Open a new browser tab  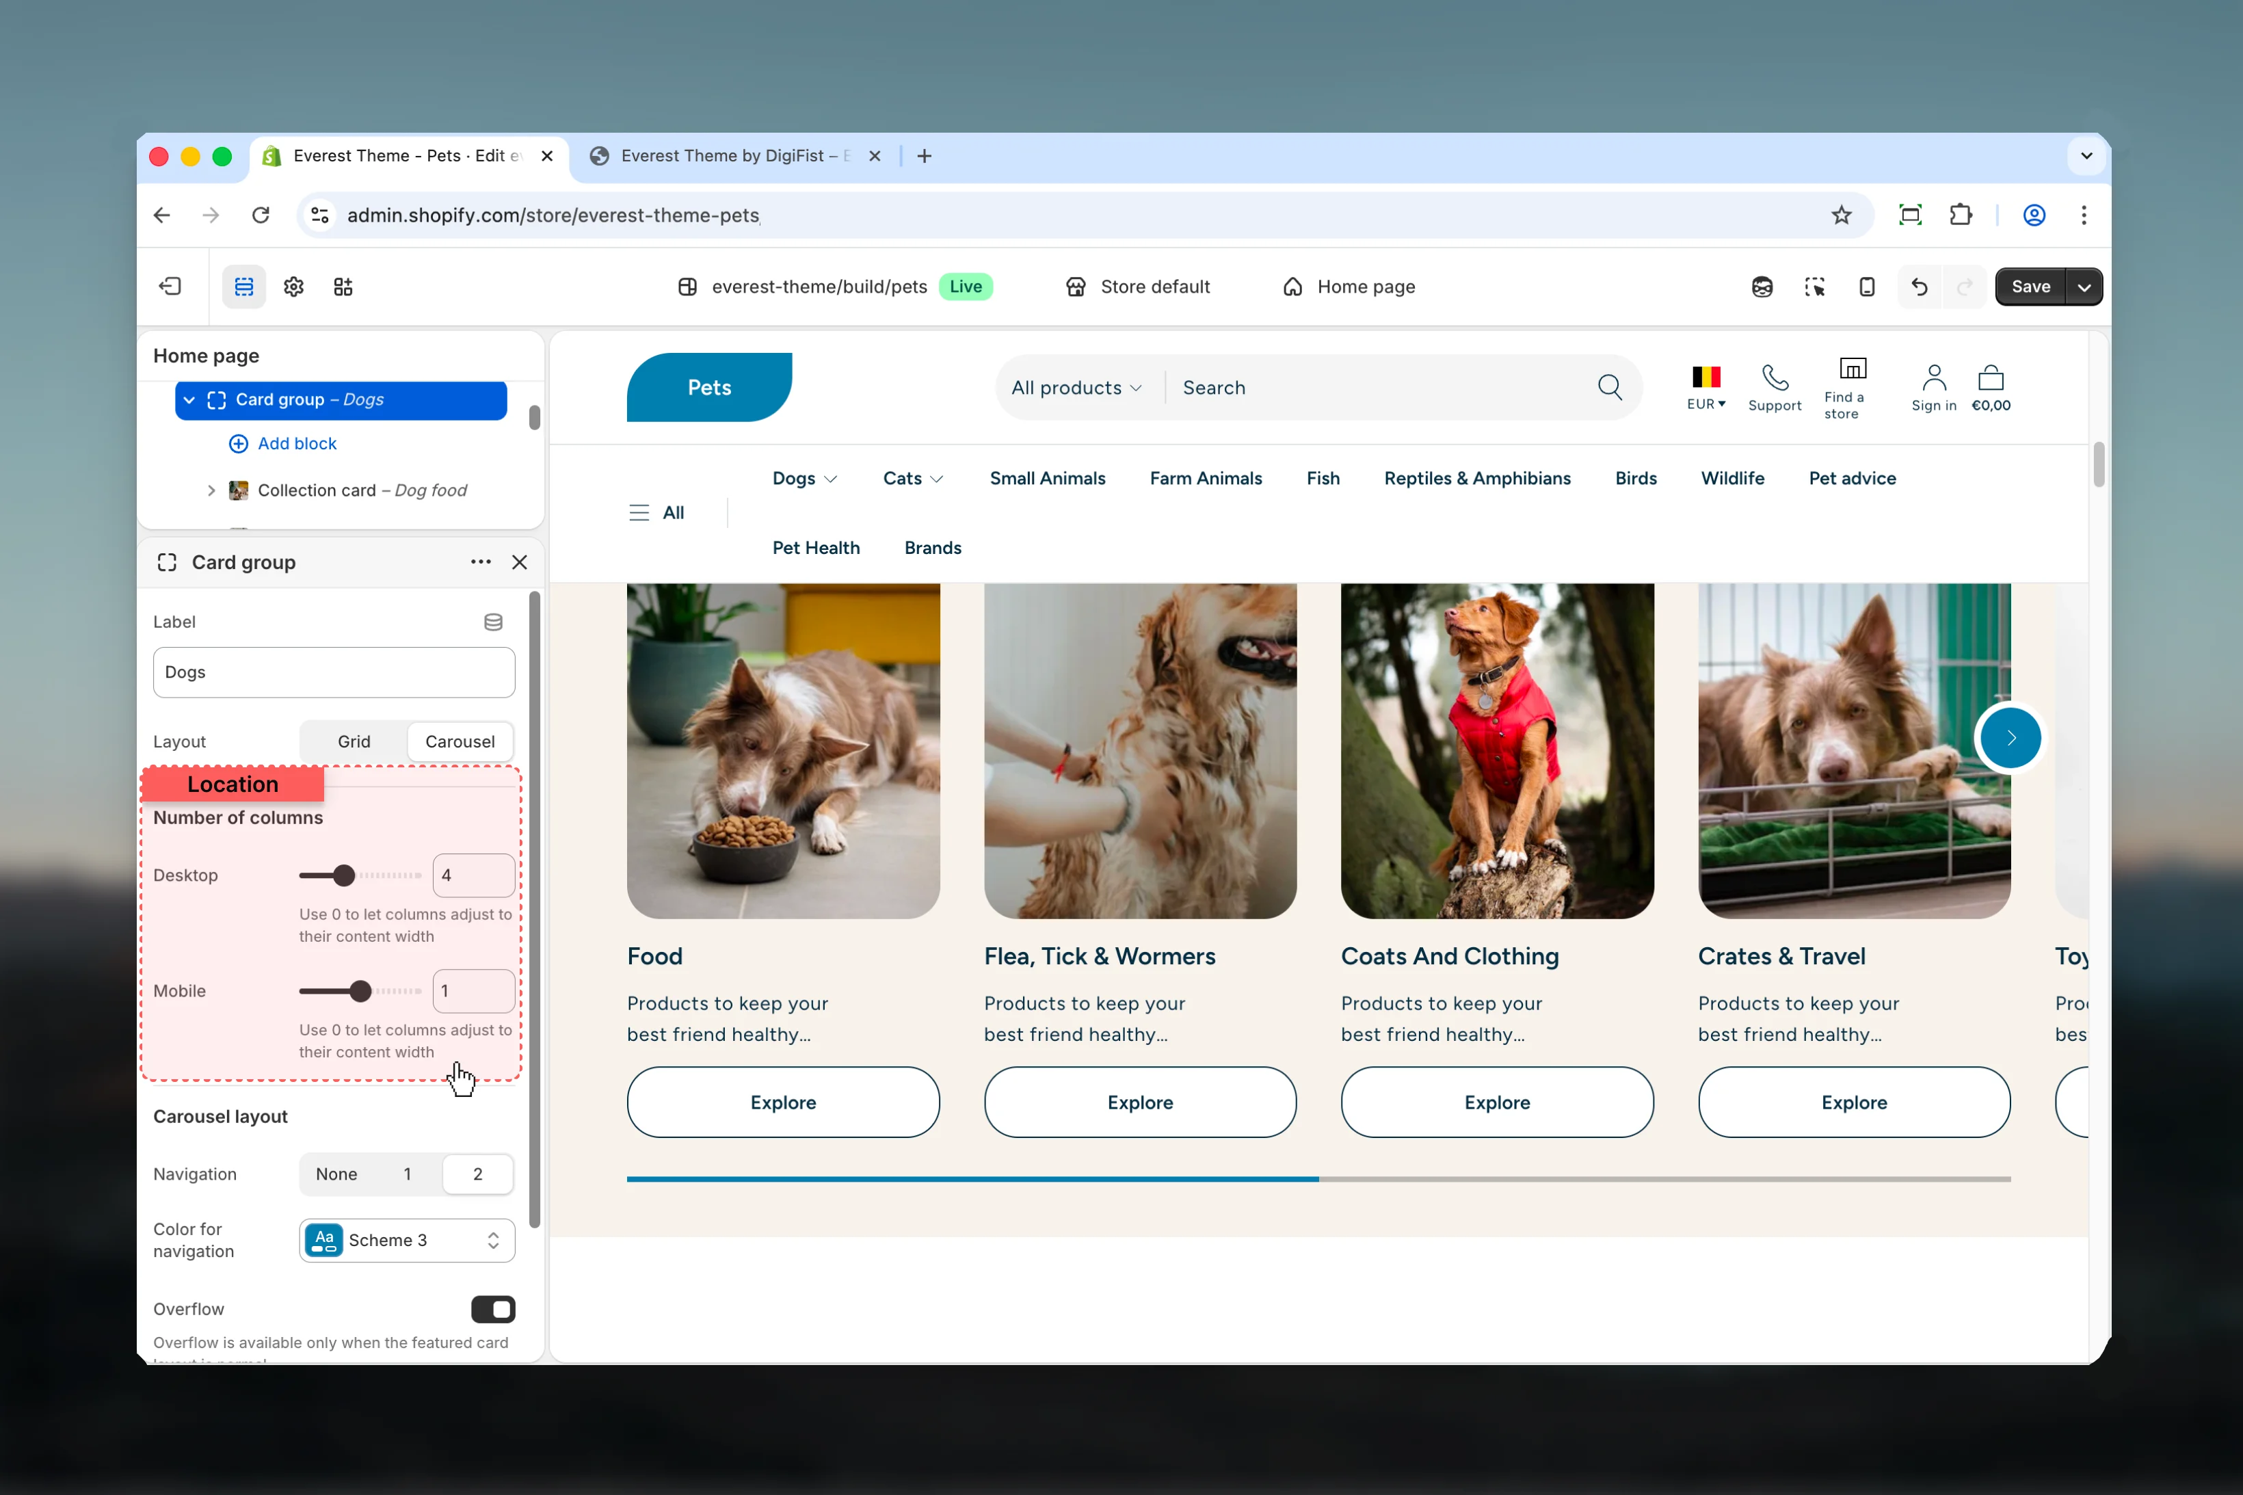924,155
